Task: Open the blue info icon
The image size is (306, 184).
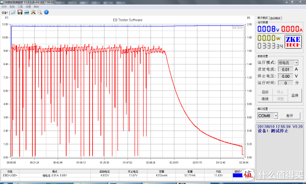Action: (x=46, y=12)
